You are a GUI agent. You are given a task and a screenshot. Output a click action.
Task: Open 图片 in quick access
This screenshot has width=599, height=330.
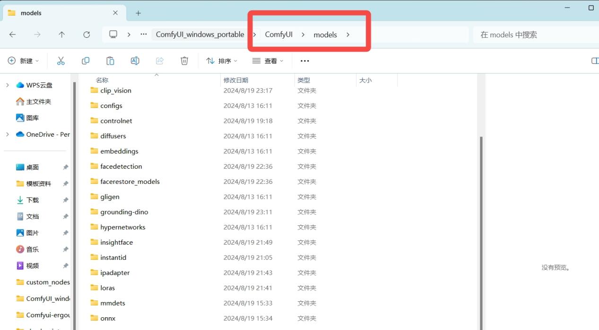(33, 233)
